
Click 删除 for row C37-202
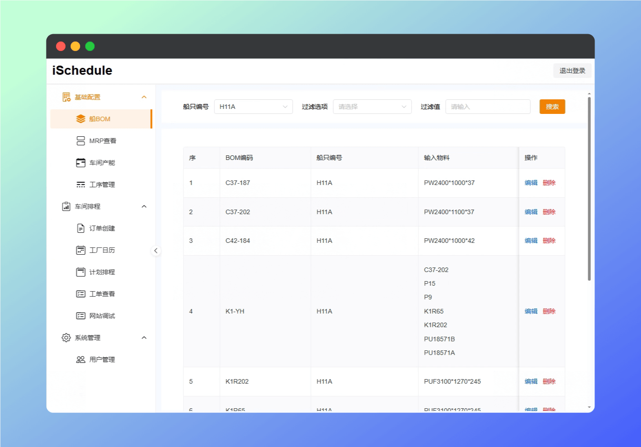pos(549,212)
